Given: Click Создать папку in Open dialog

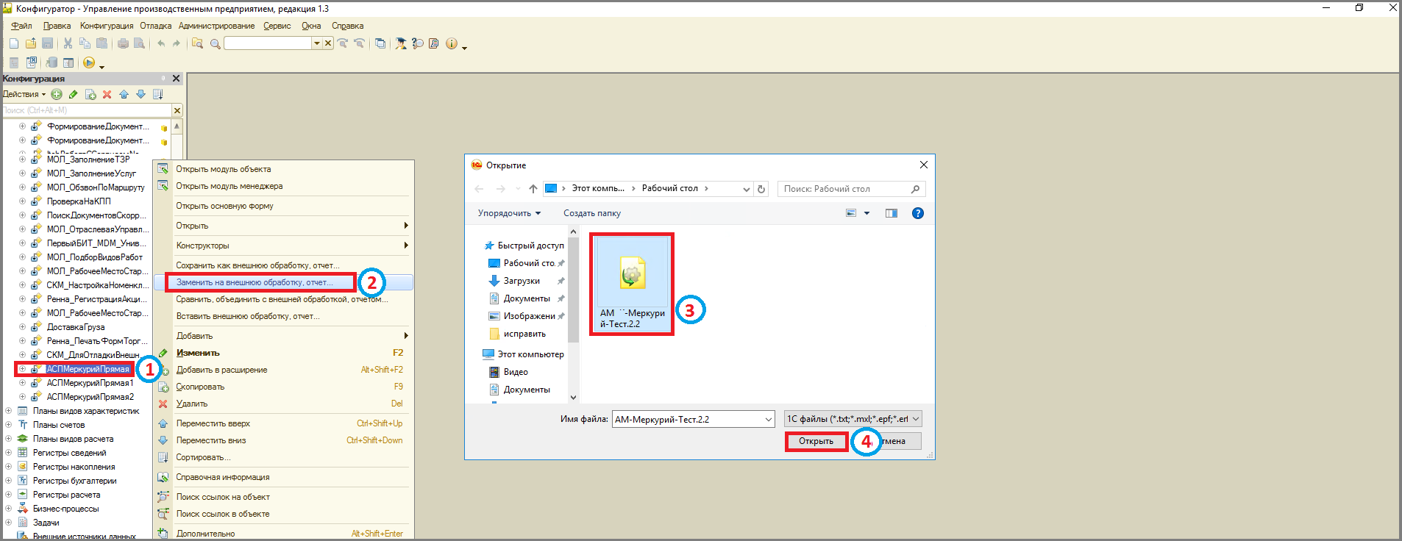Looking at the screenshot, I should (592, 213).
